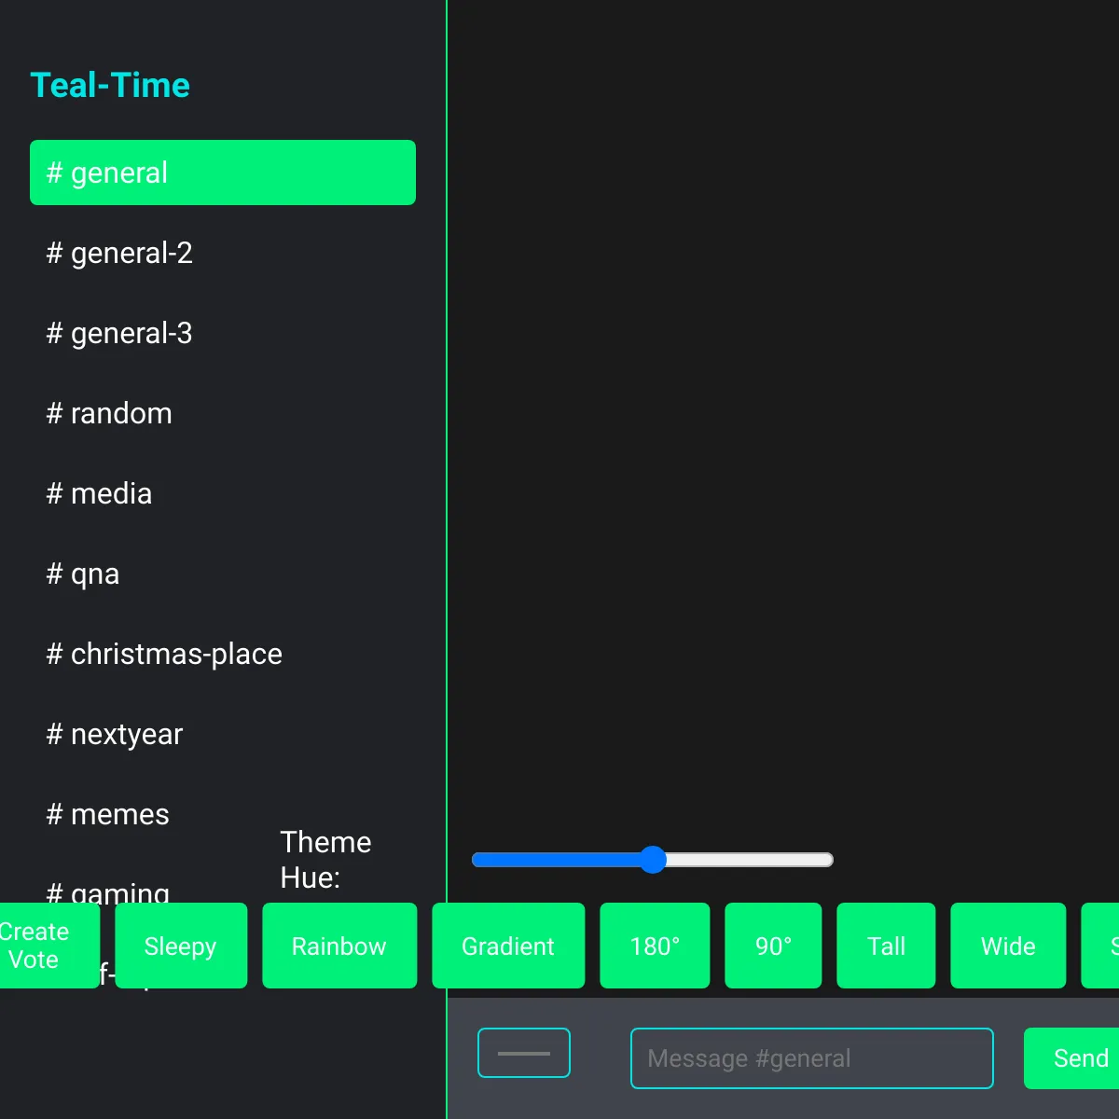Select the #media channel
The width and height of the screenshot is (1119, 1119).
99,493
